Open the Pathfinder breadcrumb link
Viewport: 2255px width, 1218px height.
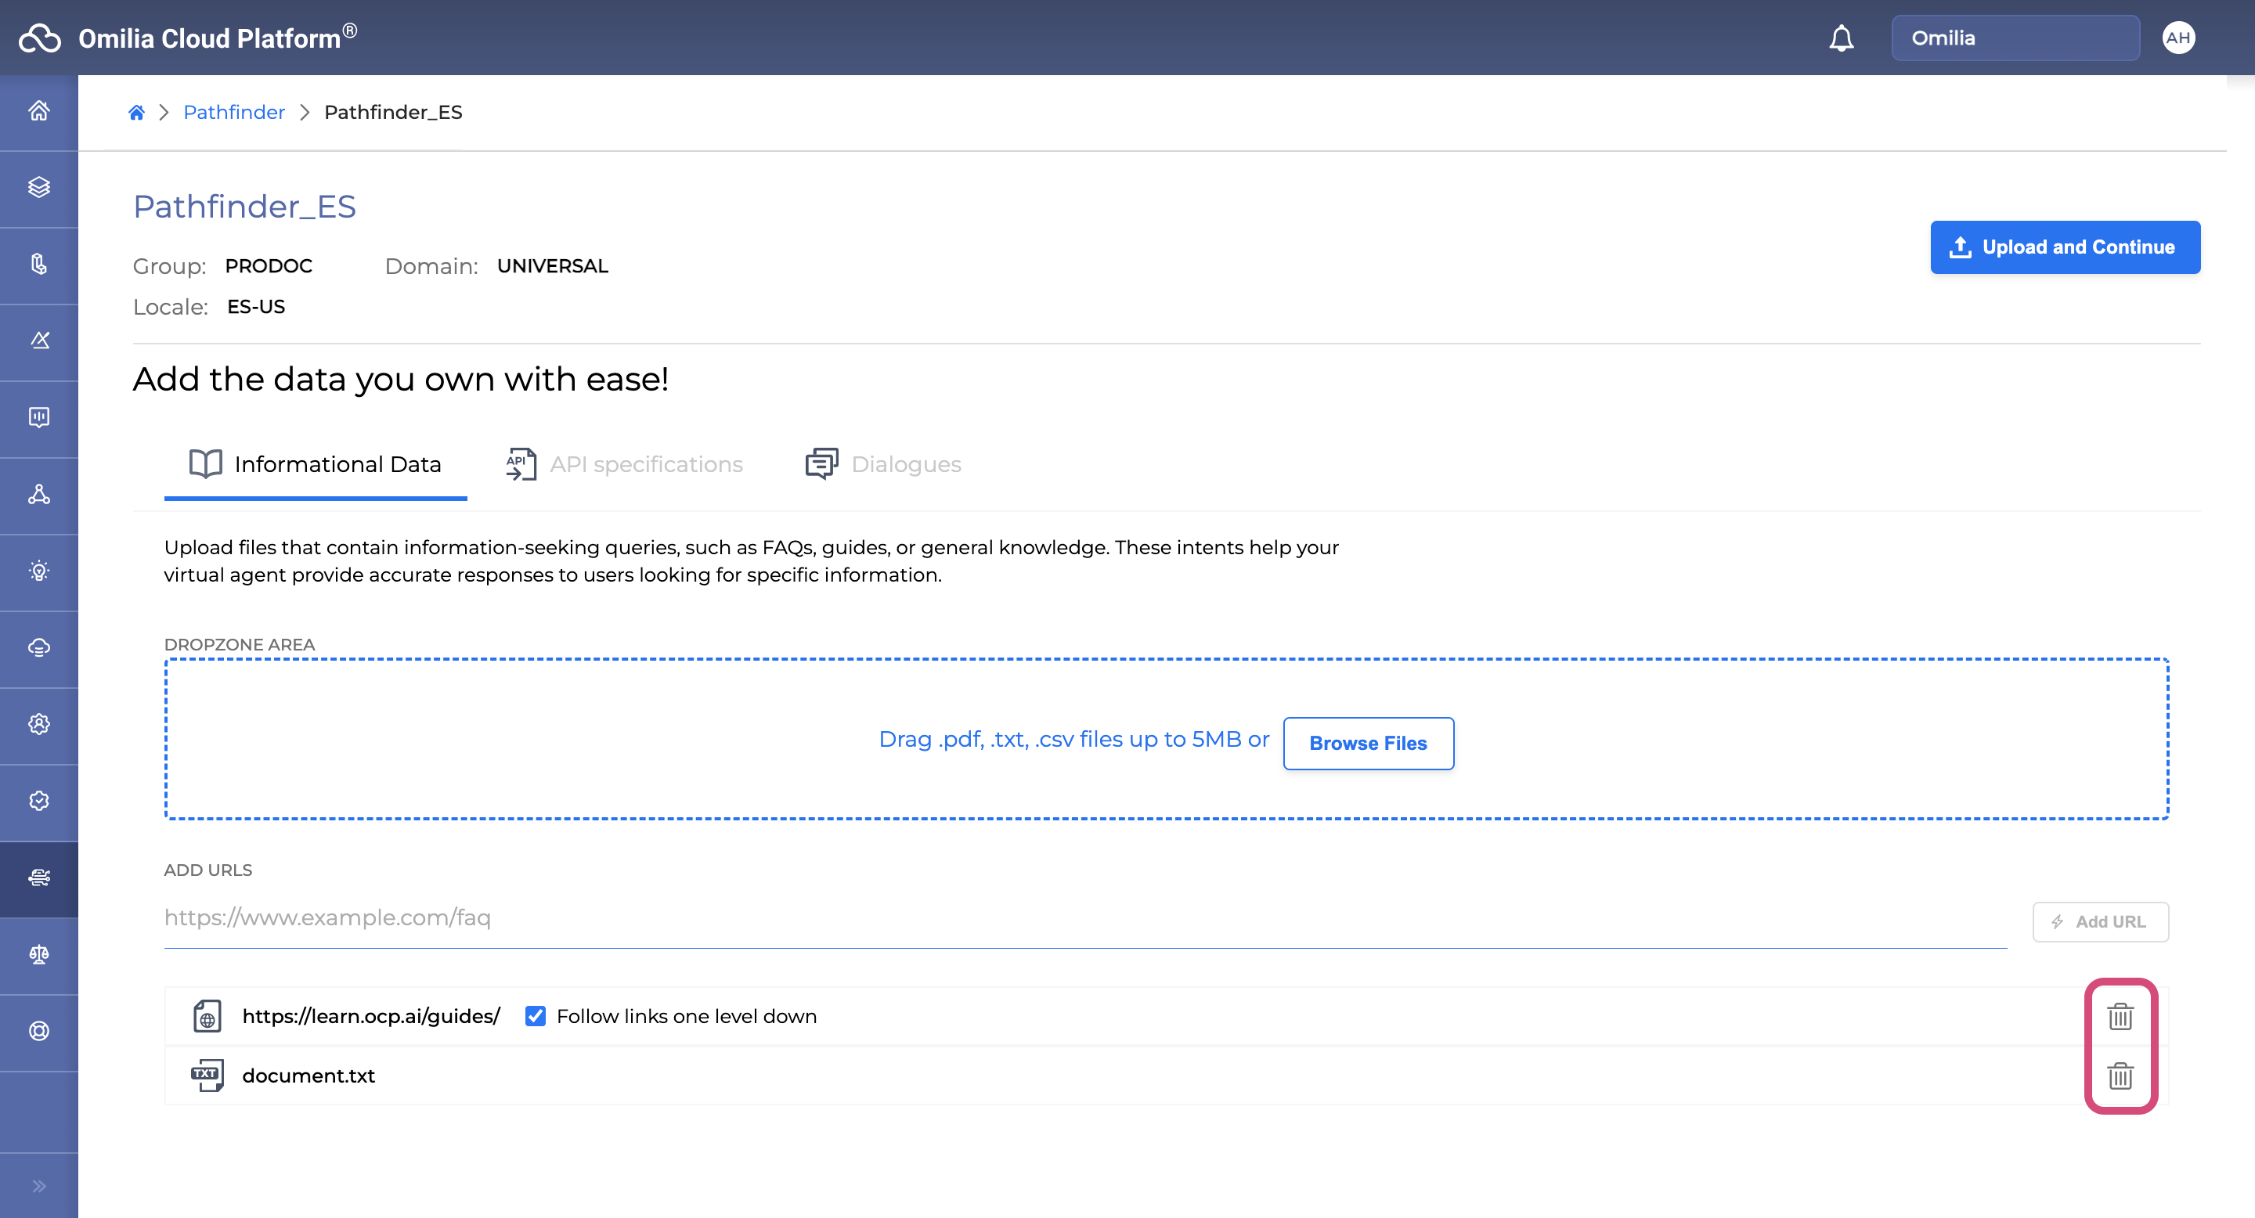click(234, 112)
